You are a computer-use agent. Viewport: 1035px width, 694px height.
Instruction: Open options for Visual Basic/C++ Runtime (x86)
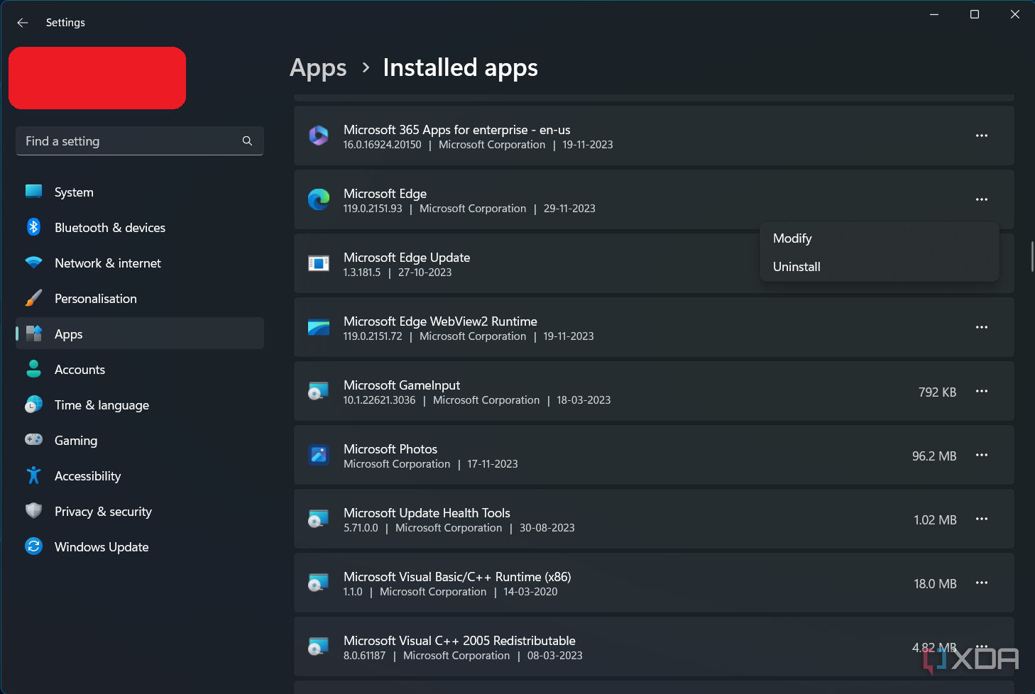point(982,583)
